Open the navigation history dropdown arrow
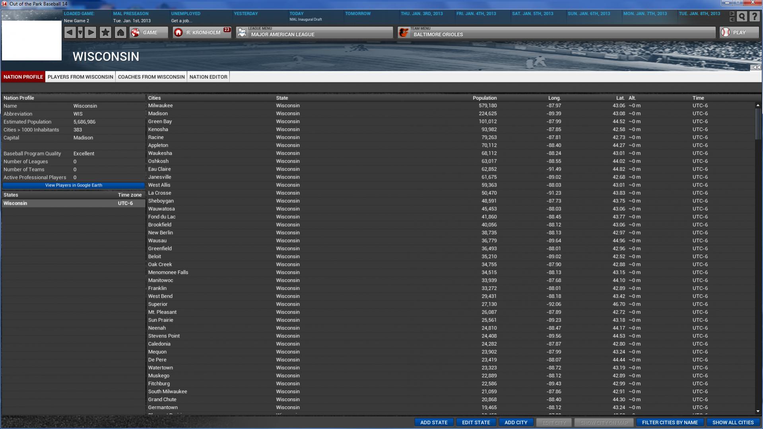 pyautogui.click(x=80, y=33)
